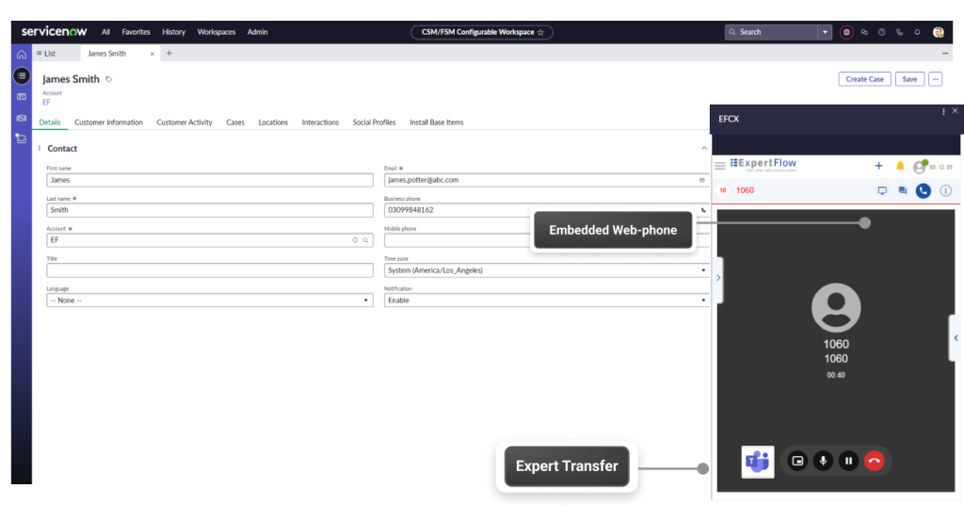
Task: Expand the Time zone dropdown
Action: pyautogui.click(x=546, y=270)
